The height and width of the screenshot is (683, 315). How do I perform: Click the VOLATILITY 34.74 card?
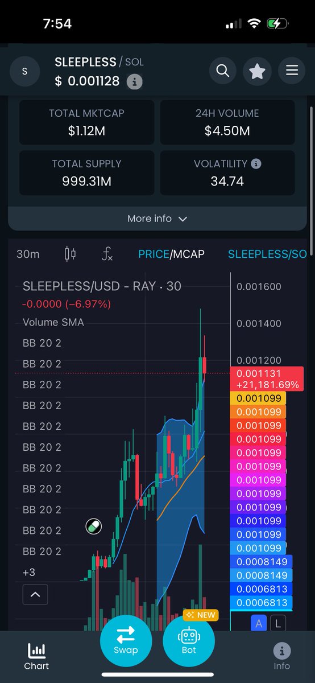click(x=227, y=172)
